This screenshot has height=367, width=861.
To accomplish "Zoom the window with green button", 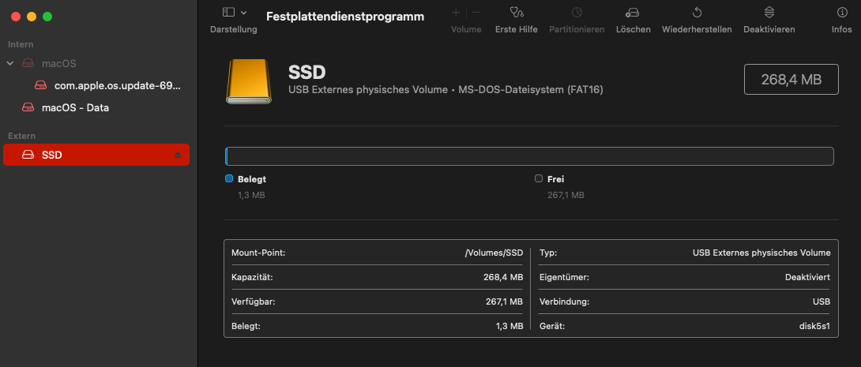I will coord(47,17).
